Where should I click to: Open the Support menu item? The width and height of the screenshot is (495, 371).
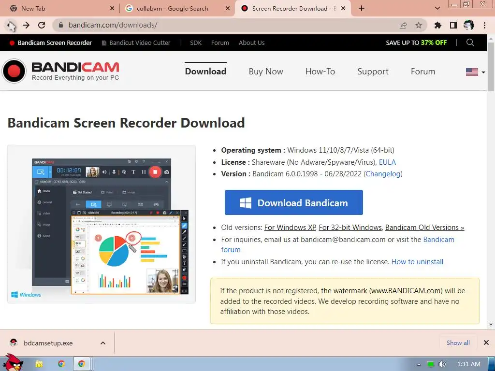pos(373,71)
